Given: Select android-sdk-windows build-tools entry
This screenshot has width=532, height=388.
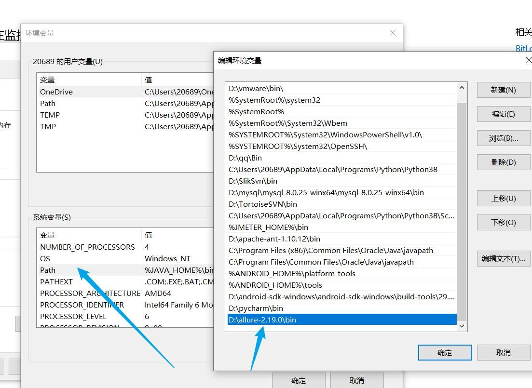Looking at the screenshot, I should (342, 296).
